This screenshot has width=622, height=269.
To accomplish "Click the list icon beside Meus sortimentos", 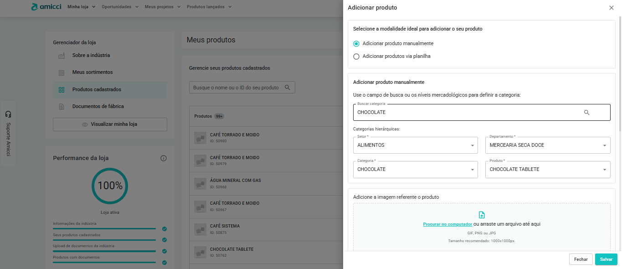I will 62,72.
